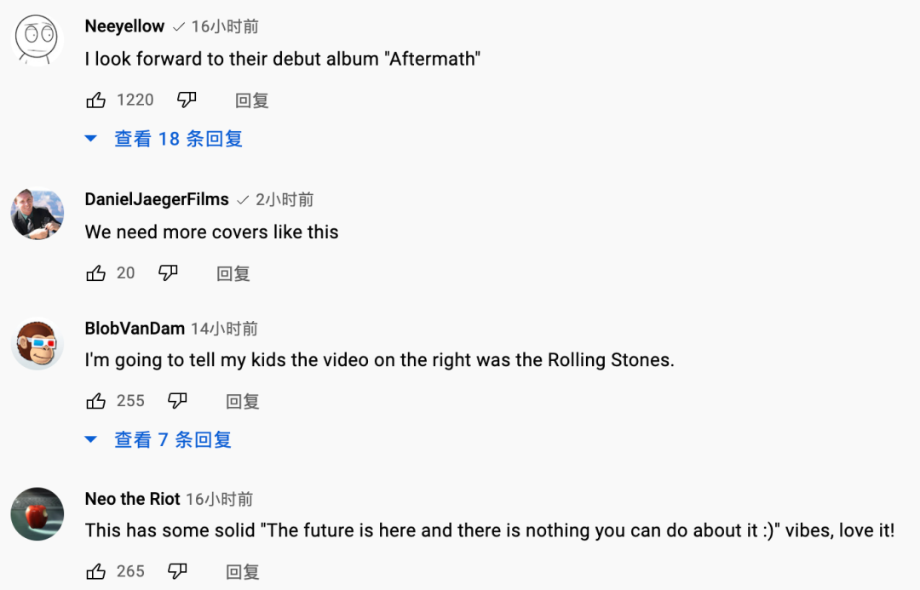The image size is (920, 590).
Task: Reply to Neo the Riot's comment
Action: pos(242,572)
